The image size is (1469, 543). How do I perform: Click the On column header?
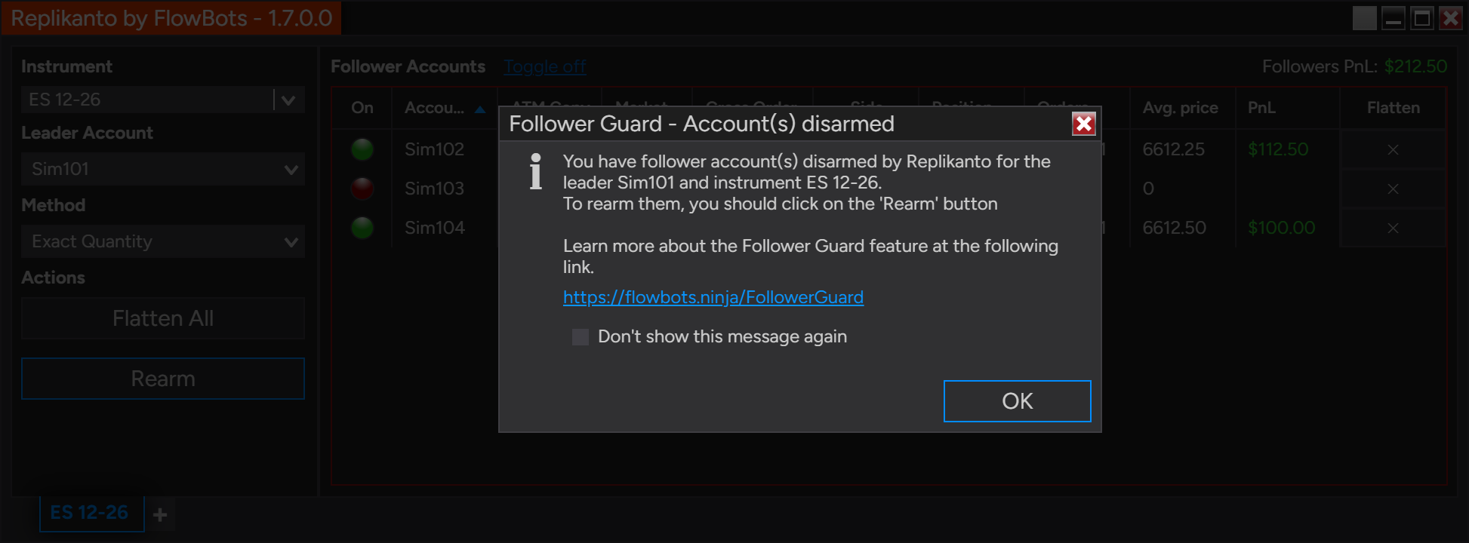[x=362, y=108]
